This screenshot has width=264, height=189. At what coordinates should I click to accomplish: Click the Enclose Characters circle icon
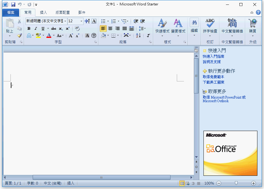click(x=94, y=35)
